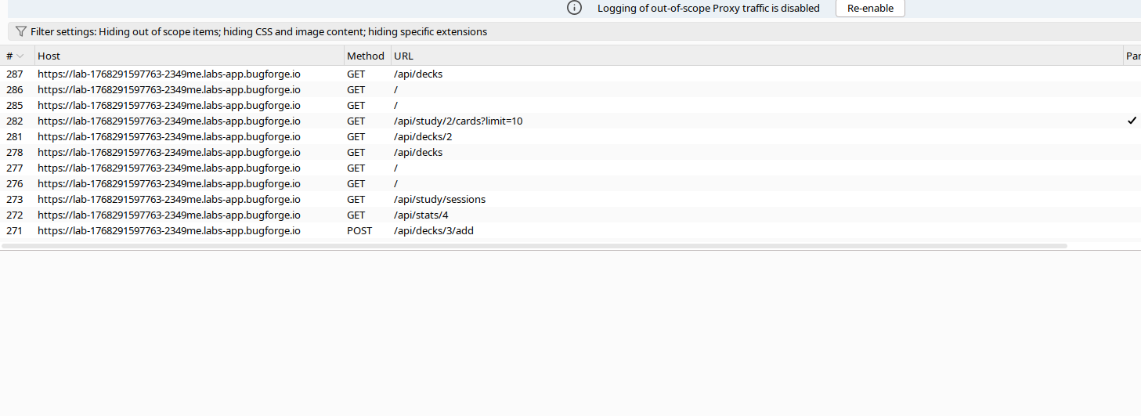Image resolution: width=1141 pixels, height=416 pixels.
Task: Click the Re-enable button
Action: point(870,8)
